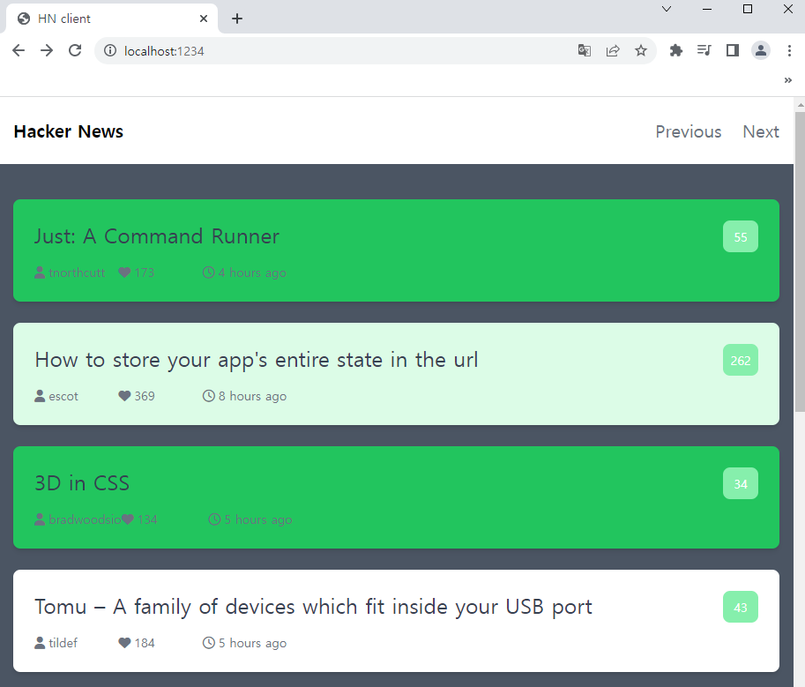
Task: Click the clock icon beside 4 hours ago
Action: click(208, 273)
